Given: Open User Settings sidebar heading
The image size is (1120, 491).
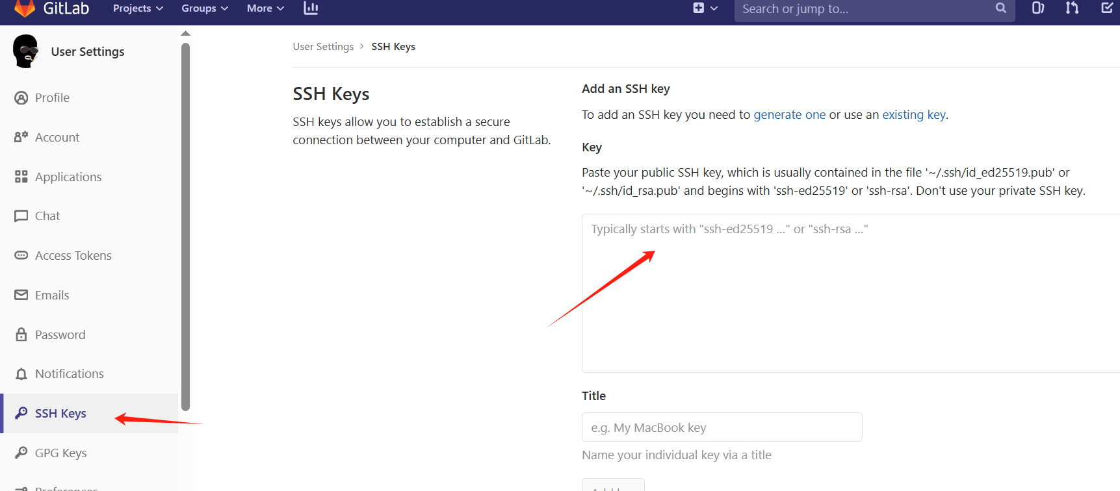Looking at the screenshot, I should tap(88, 52).
